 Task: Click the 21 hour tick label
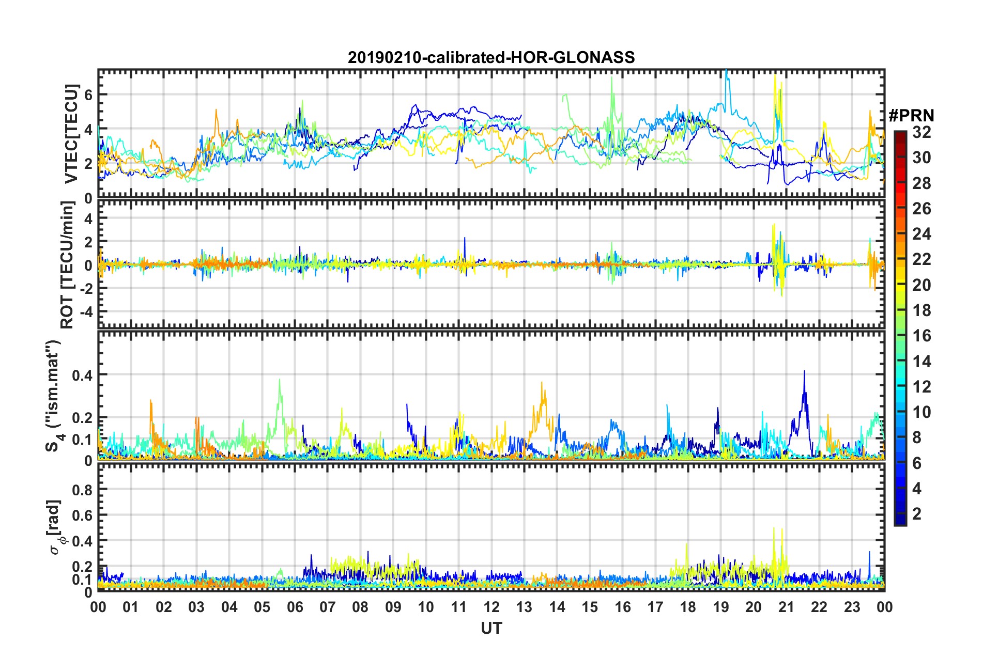pyautogui.click(x=787, y=607)
